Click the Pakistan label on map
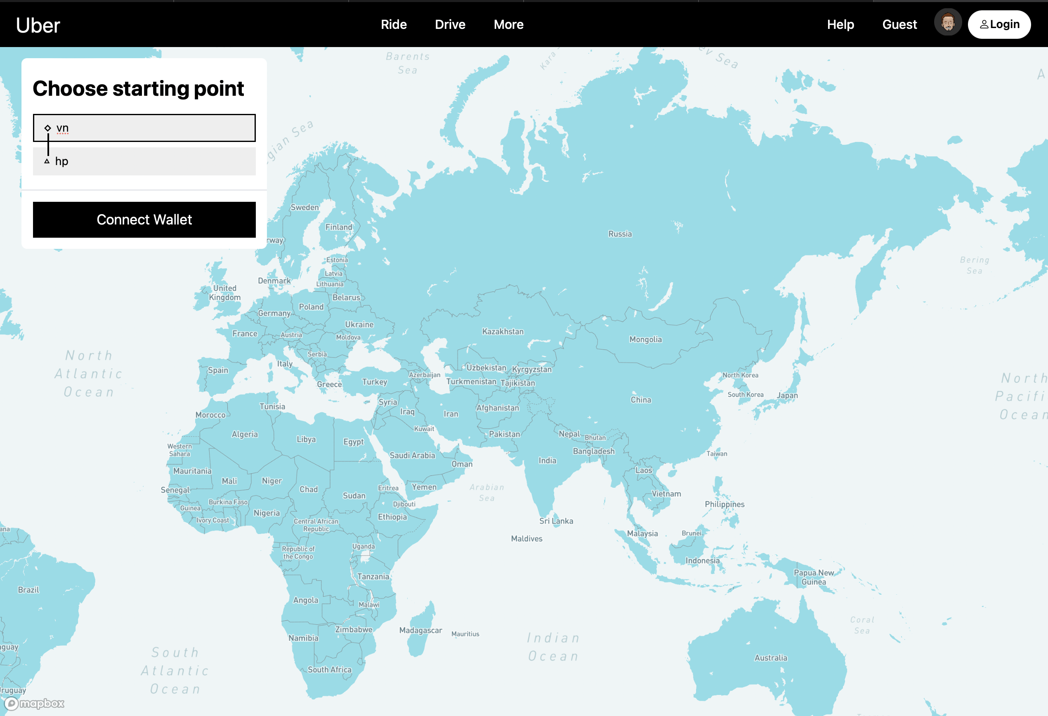 tap(504, 434)
